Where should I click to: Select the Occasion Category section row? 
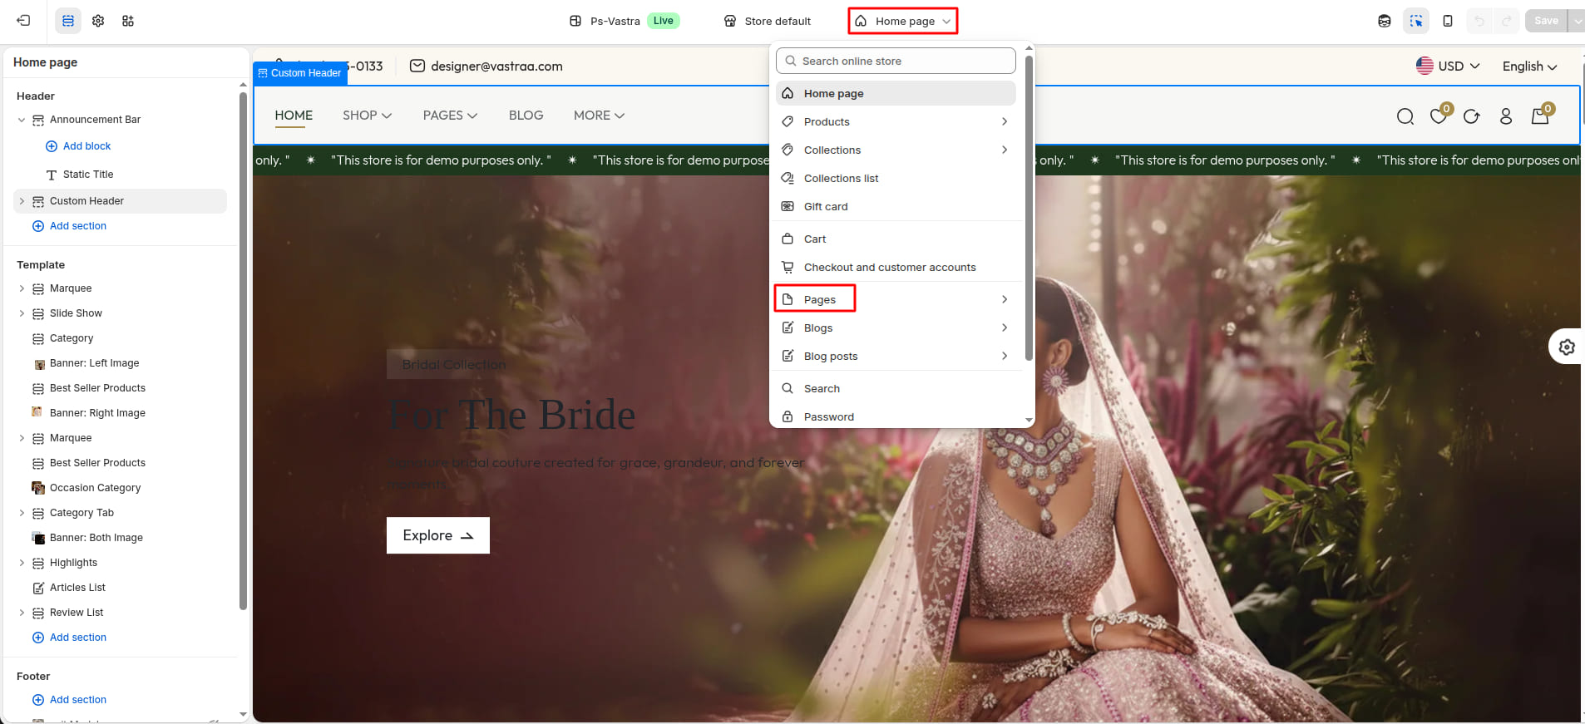pyautogui.click(x=120, y=488)
